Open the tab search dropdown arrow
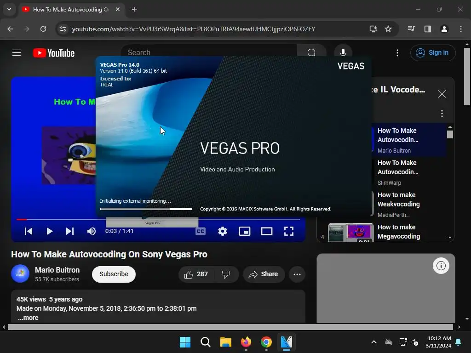Viewport: 471px width, 353px height. [x=9, y=9]
